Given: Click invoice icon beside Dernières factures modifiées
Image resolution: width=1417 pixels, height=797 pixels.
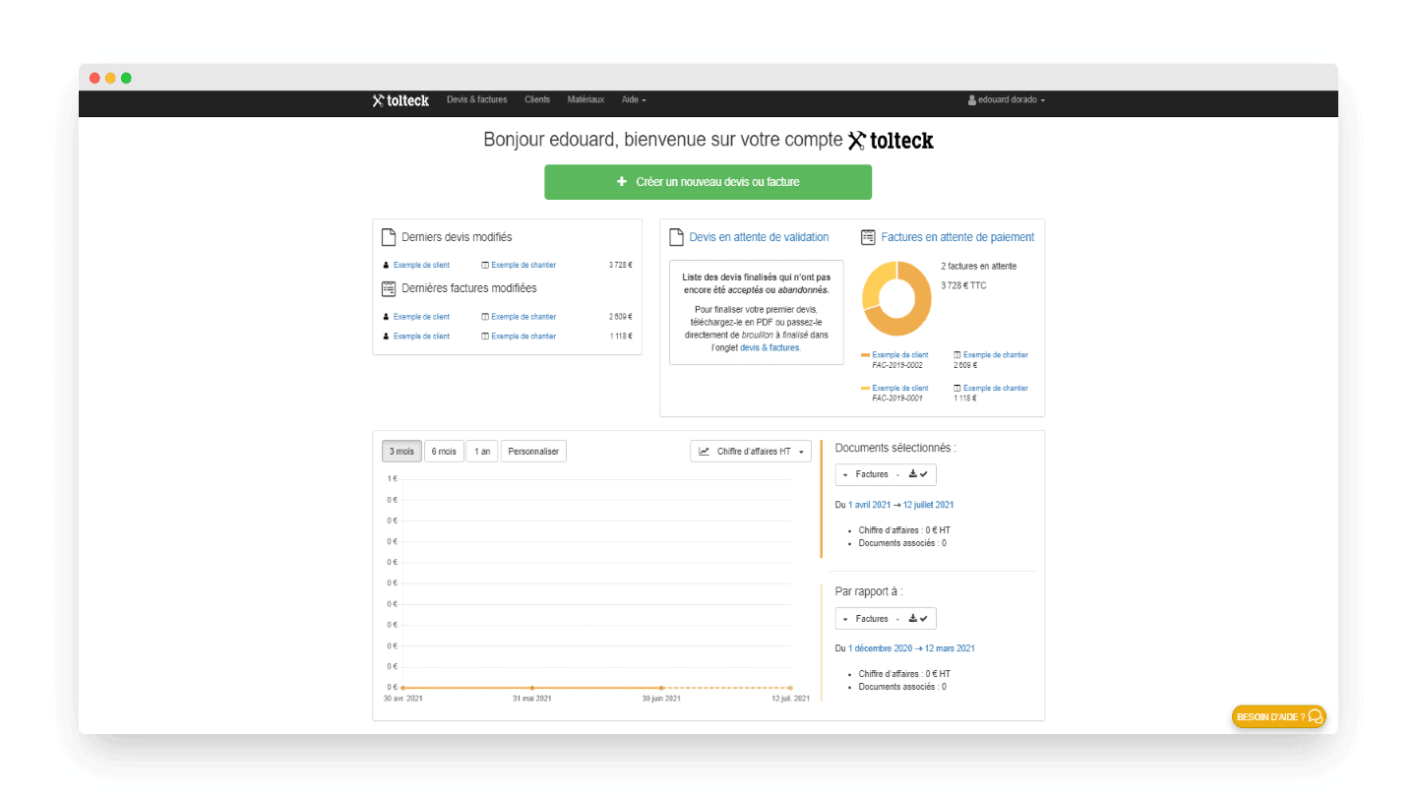Looking at the screenshot, I should pyautogui.click(x=388, y=288).
